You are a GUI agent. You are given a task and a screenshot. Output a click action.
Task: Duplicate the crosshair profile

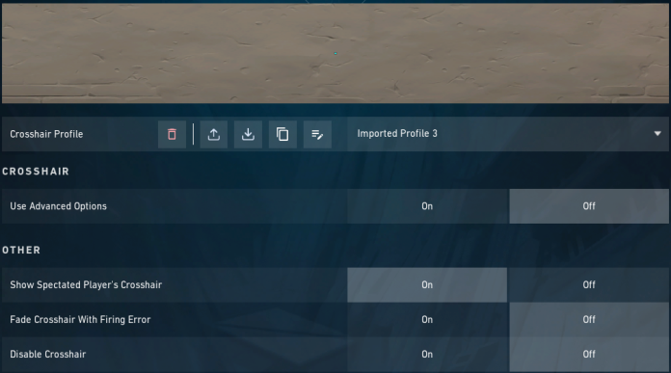coord(282,134)
